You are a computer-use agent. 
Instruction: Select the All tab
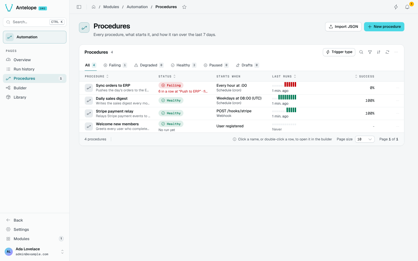[91, 65]
